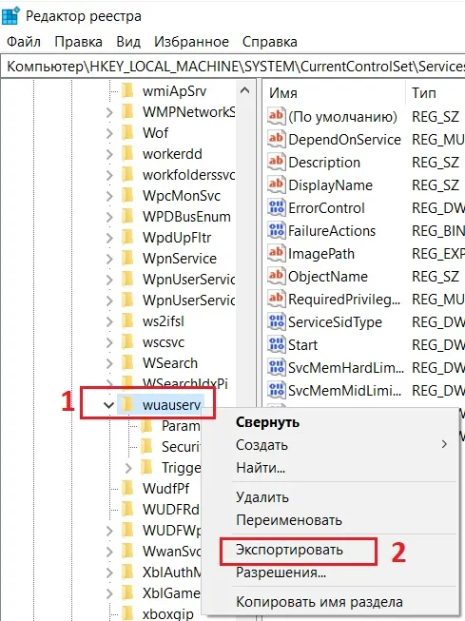Expand the WPDBusEnum key
The height and width of the screenshot is (621, 465).
click(x=109, y=217)
